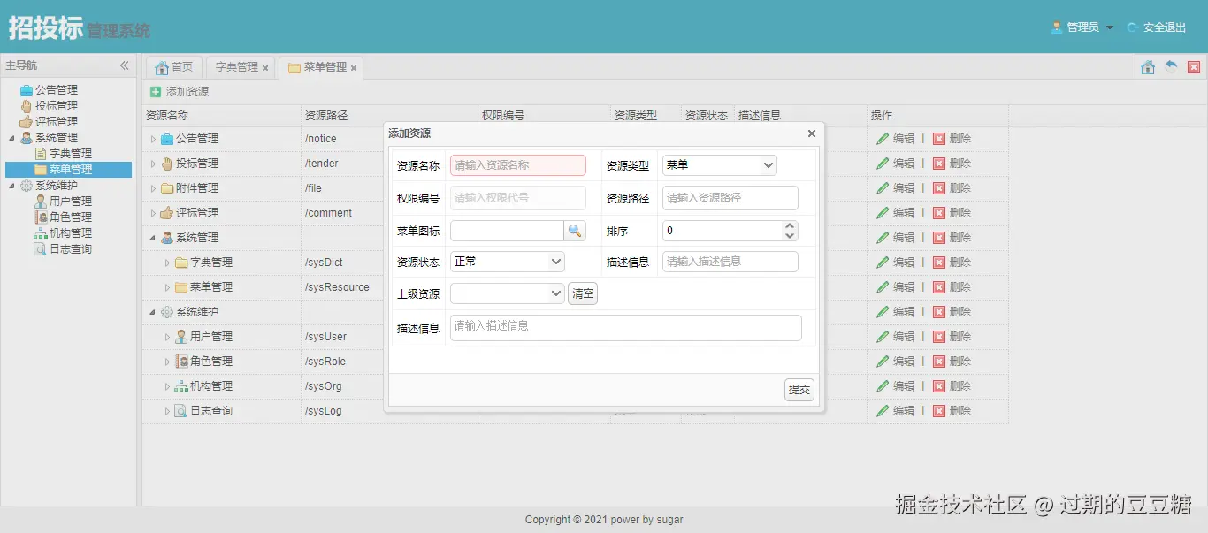The width and height of the screenshot is (1208, 533).
Task: Switch to the 字典管理 tab
Action: pyautogui.click(x=237, y=67)
